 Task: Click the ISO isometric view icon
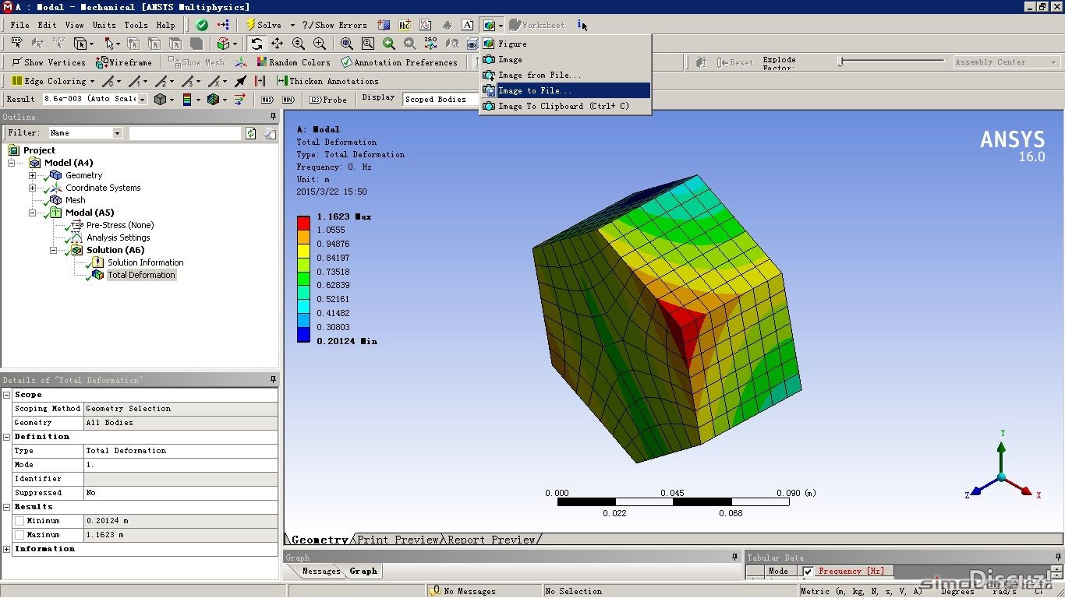pyautogui.click(x=430, y=44)
